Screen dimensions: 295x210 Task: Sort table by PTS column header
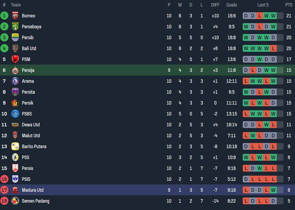(289, 5)
